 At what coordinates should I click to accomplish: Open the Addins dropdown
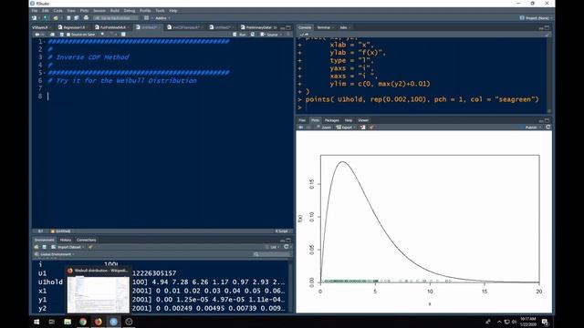tap(162, 18)
